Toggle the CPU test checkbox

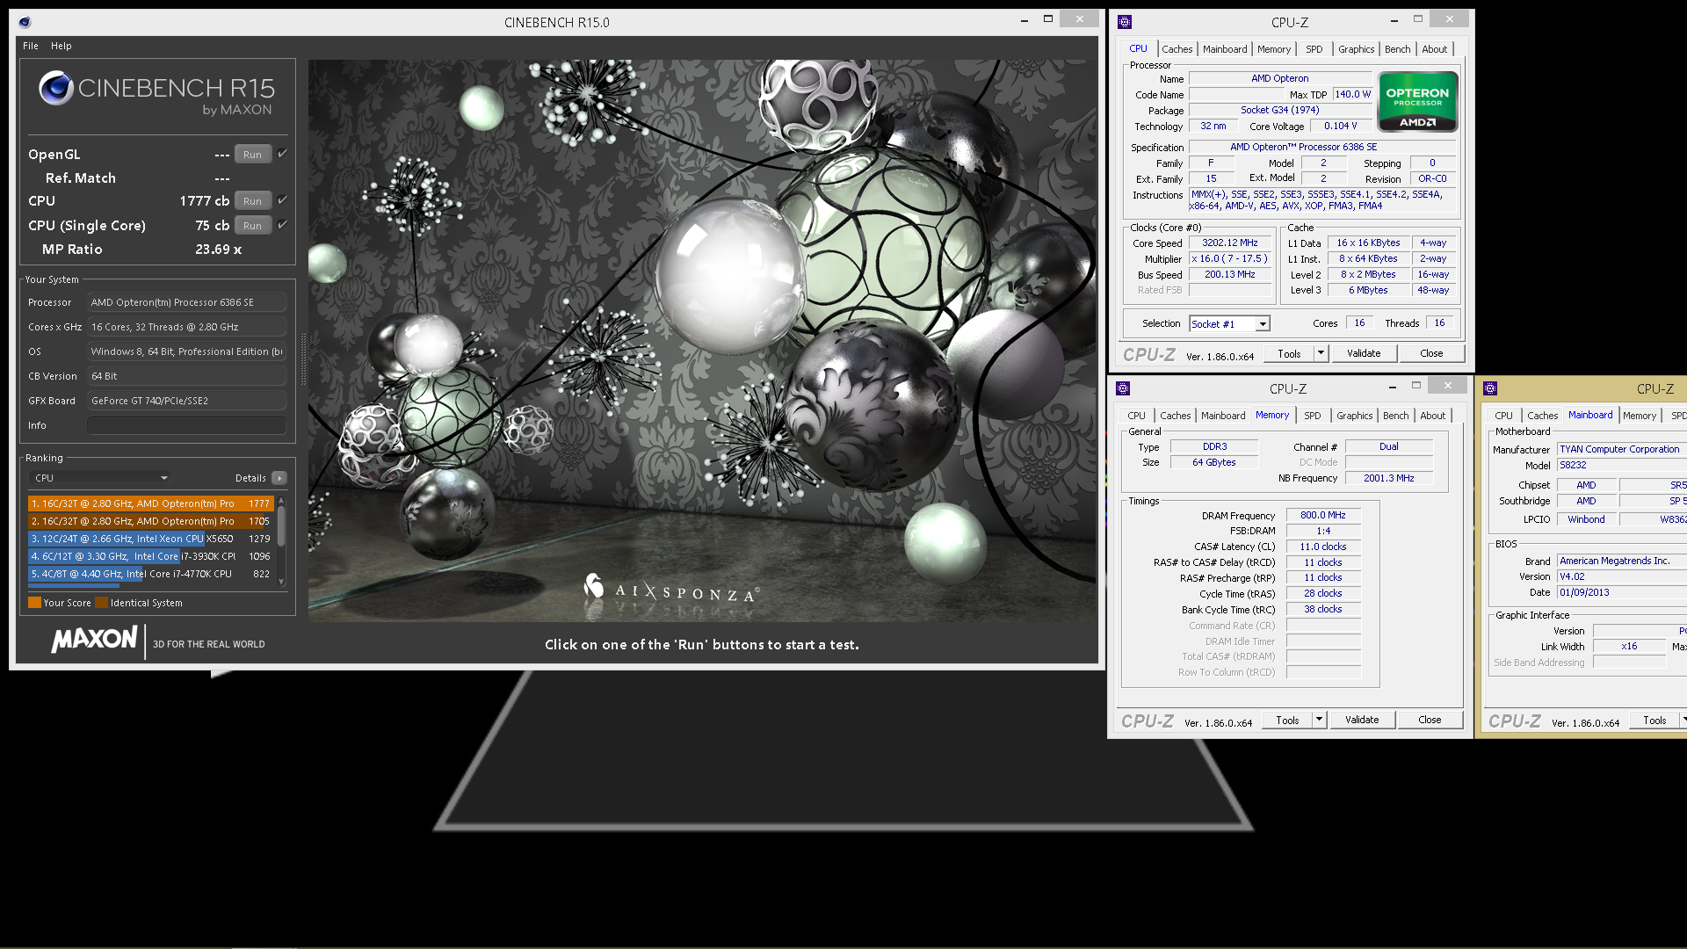pyautogui.click(x=283, y=200)
